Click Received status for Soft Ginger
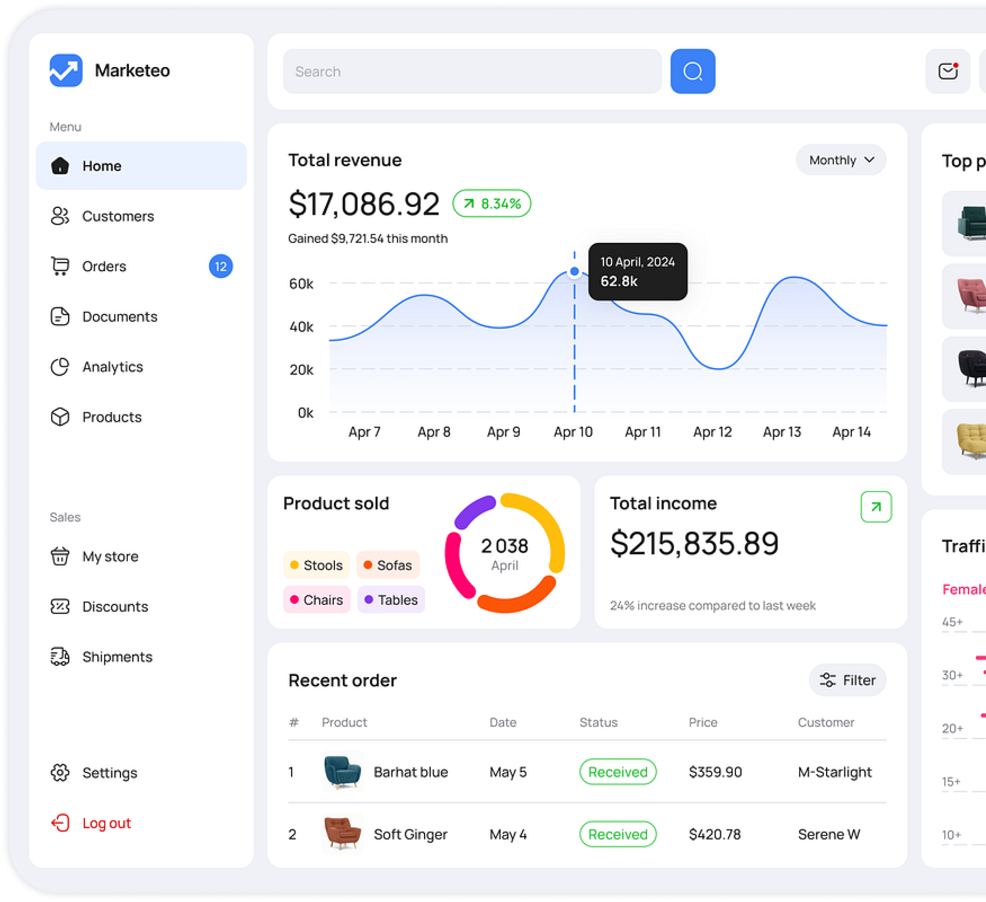Screen dimensions: 986x902 click(x=618, y=834)
